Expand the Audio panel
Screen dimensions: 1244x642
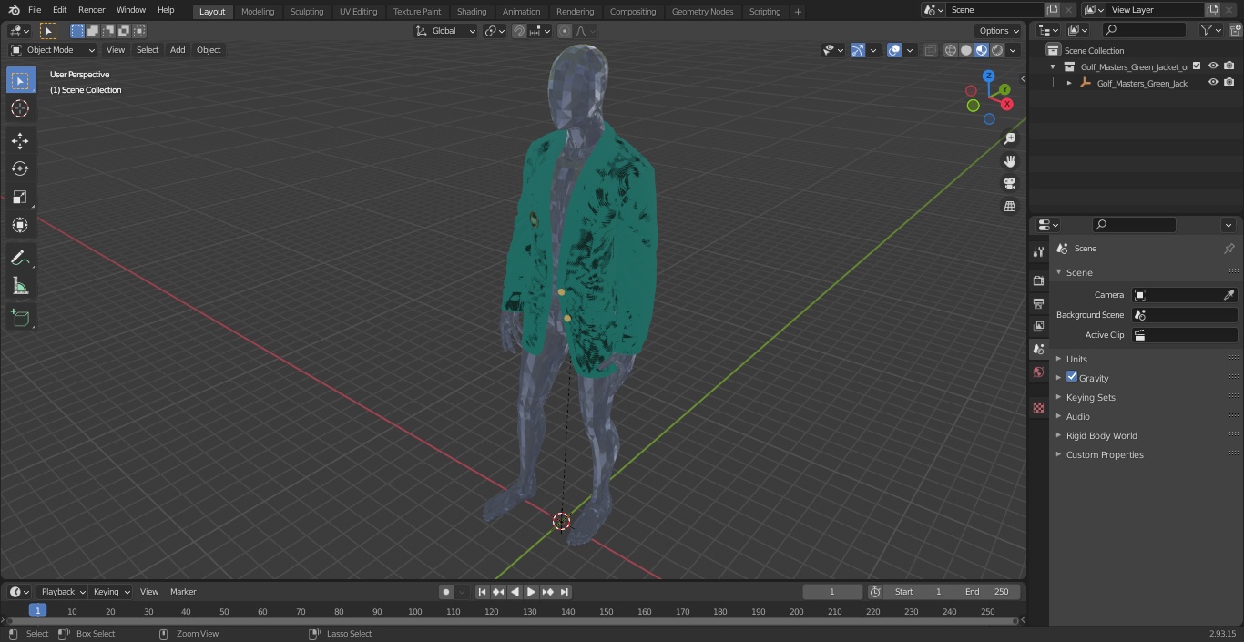[1077, 416]
